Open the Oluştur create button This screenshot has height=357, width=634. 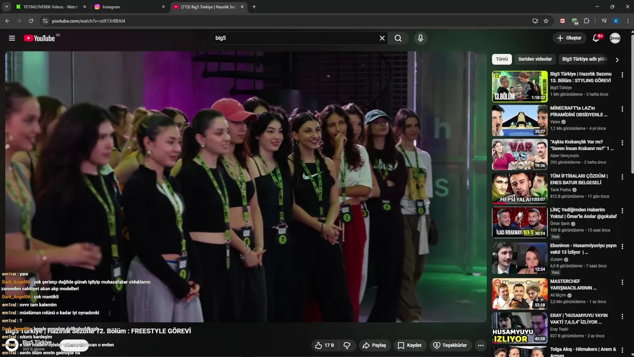point(570,38)
